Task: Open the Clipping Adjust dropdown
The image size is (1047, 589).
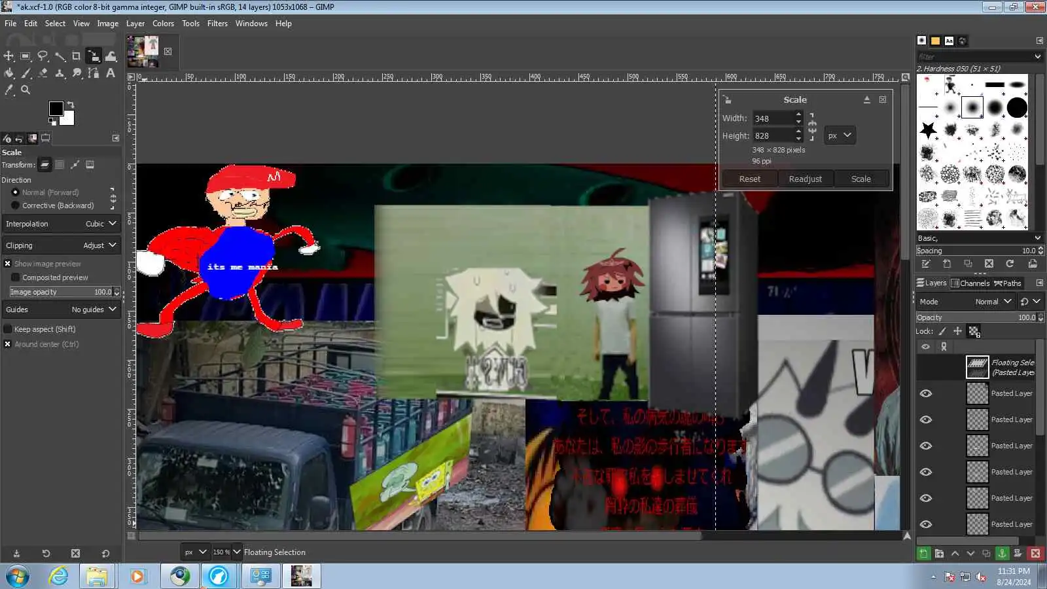Action: click(62, 245)
